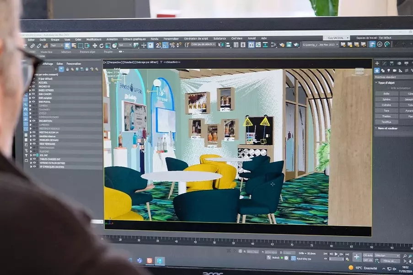Click the Sphère primitive button
The image size is (413, 275).
pyautogui.click(x=386, y=99)
